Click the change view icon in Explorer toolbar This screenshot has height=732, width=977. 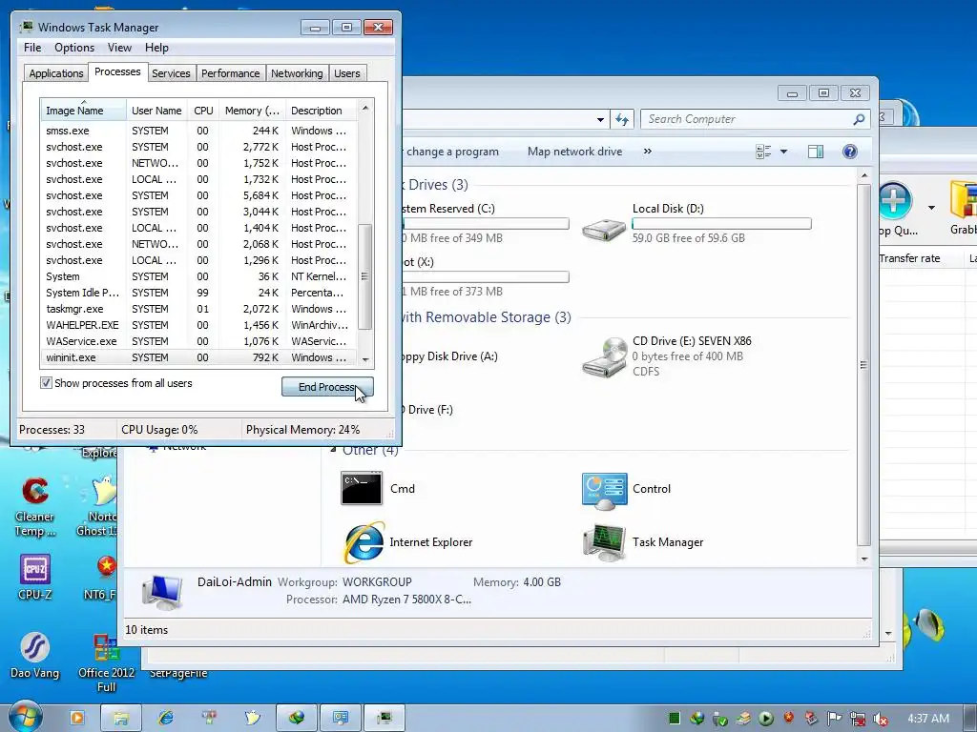[763, 152]
